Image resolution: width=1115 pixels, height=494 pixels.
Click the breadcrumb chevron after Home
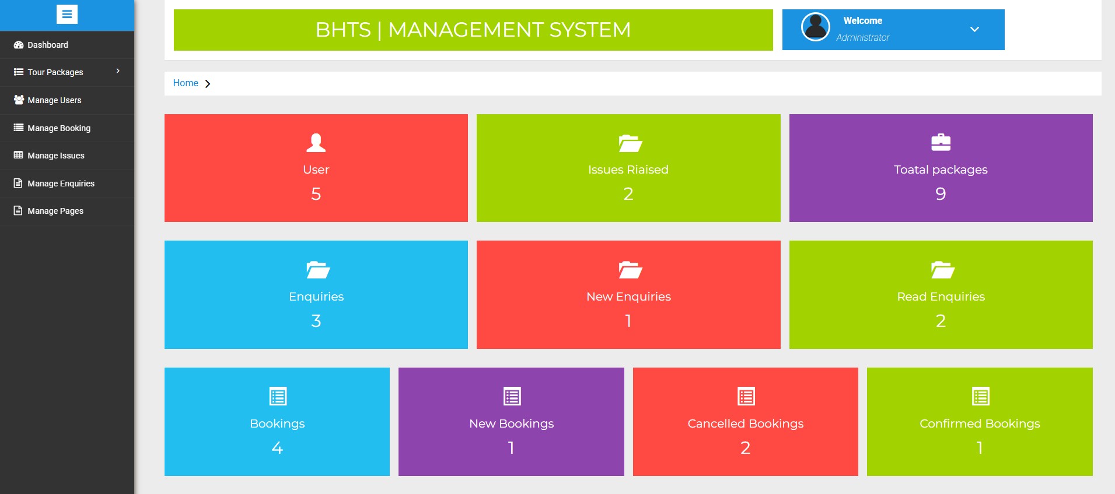pyautogui.click(x=207, y=84)
